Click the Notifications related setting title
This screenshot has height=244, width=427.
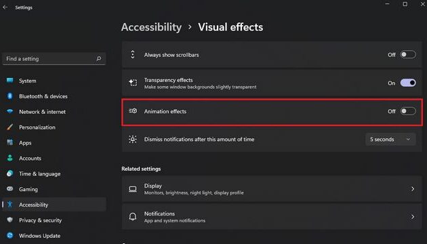click(159, 213)
